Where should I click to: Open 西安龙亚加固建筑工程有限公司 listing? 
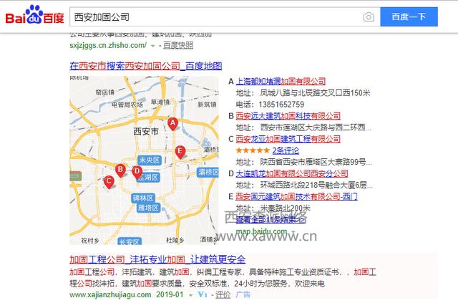point(288,139)
